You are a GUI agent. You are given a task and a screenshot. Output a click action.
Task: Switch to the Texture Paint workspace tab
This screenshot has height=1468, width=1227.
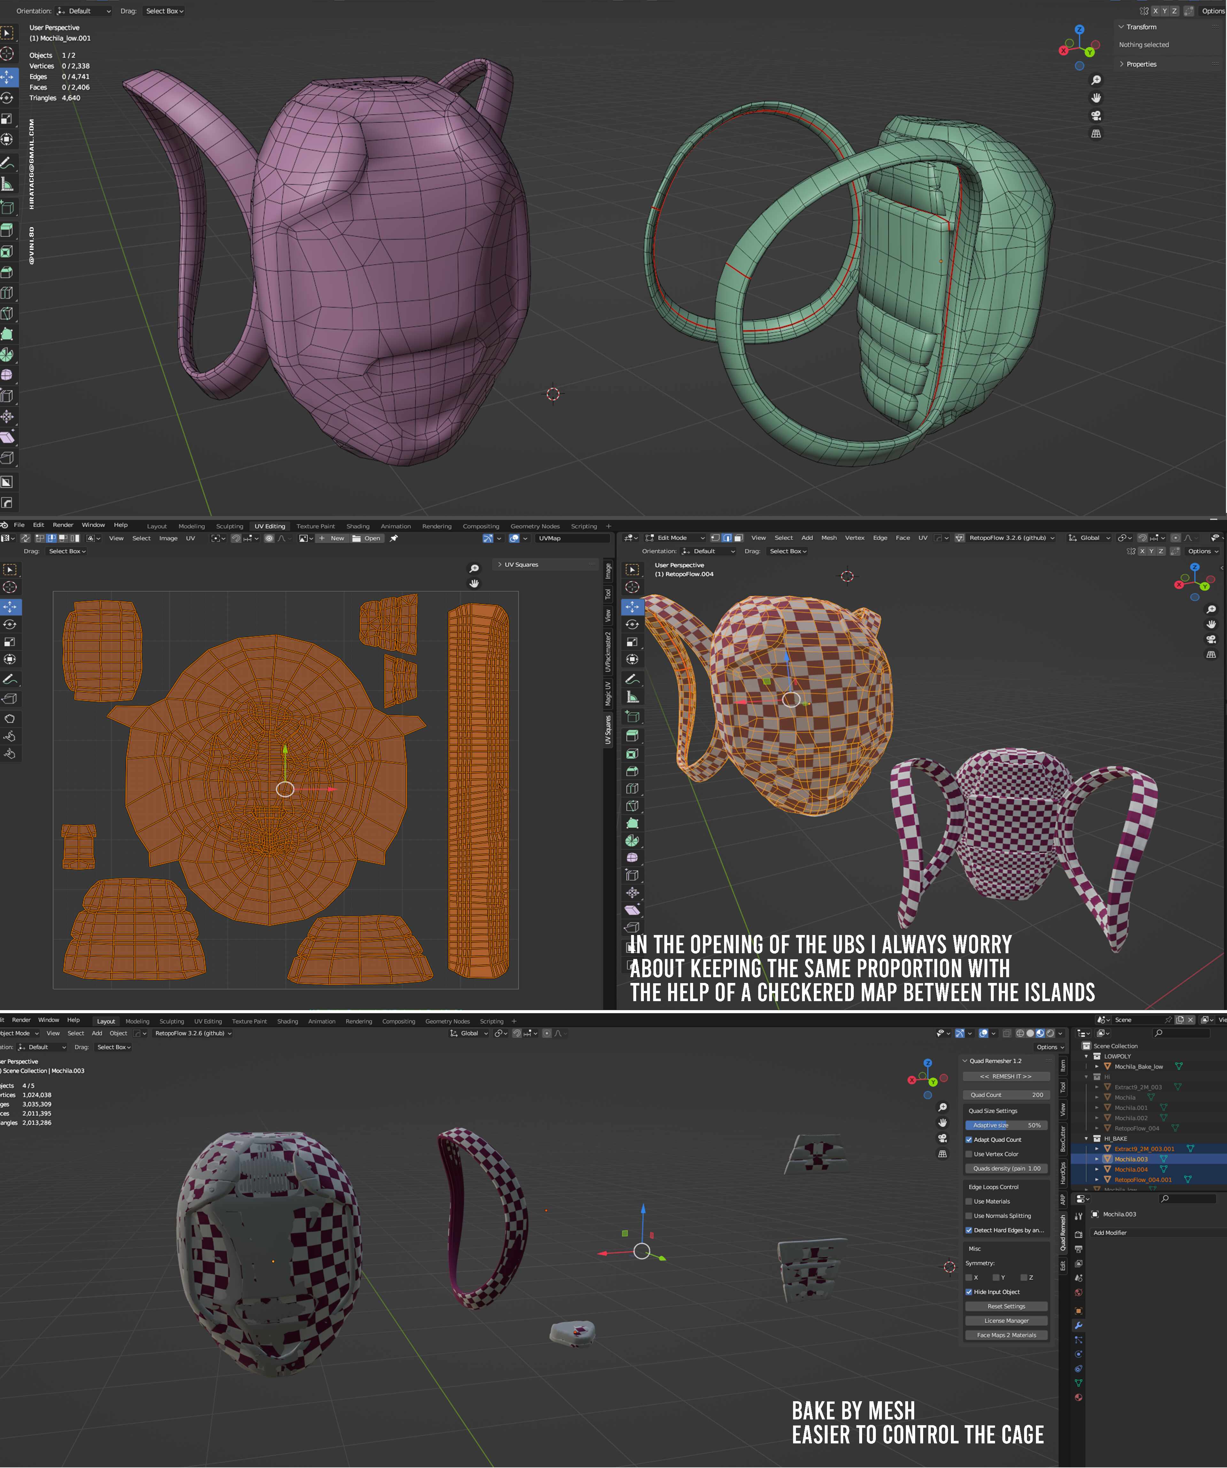point(315,526)
